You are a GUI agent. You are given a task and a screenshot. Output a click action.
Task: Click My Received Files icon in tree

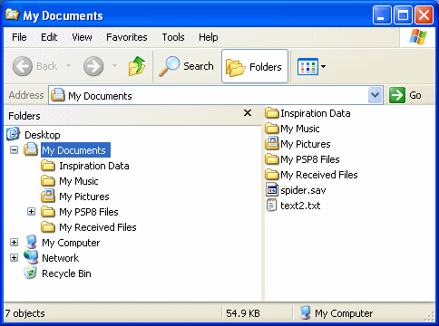pyautogui.click(x=48, y=227)
